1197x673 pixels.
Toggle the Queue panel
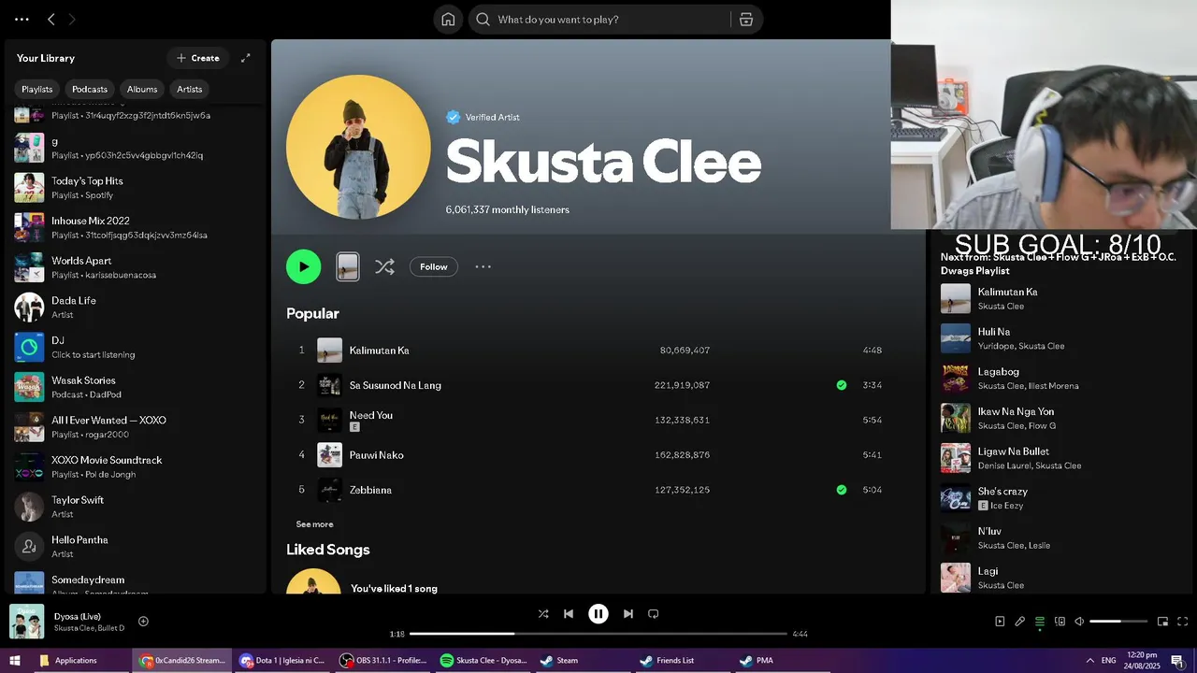(1040, 622)
